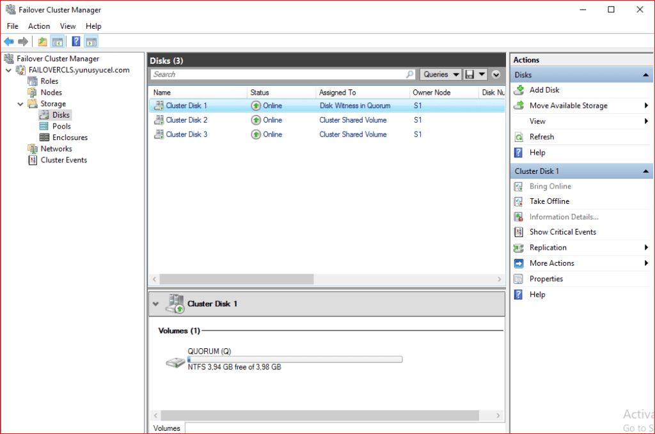Select the Disks tree node
Viewport: 655px width, 434px height.
pos(61,115)
